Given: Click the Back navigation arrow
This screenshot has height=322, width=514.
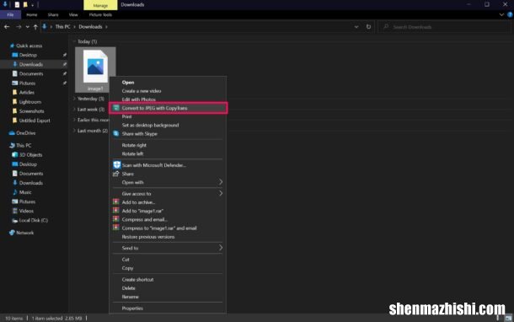Looking at the screenshot, I should click(7, 27).
